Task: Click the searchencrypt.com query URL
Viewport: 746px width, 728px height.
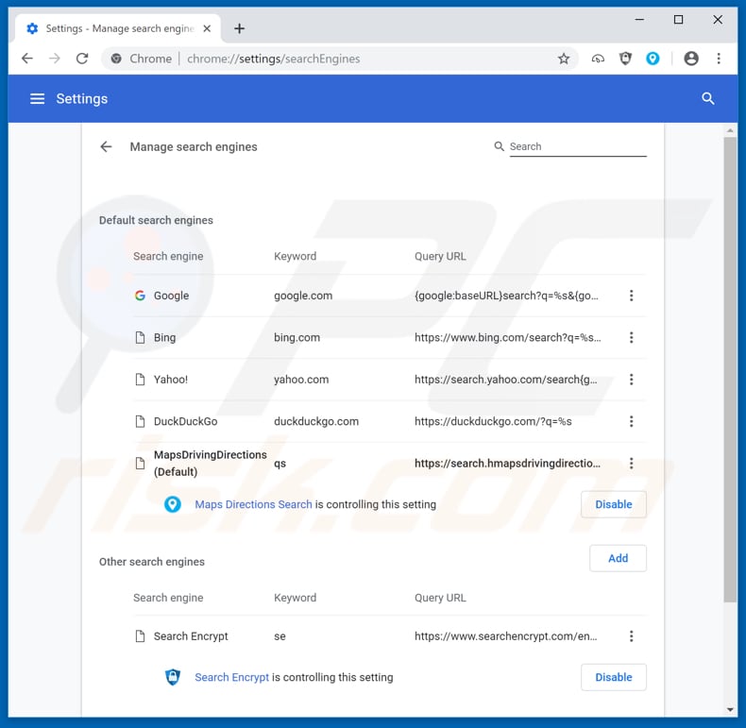Action: [x=506, y=636]
